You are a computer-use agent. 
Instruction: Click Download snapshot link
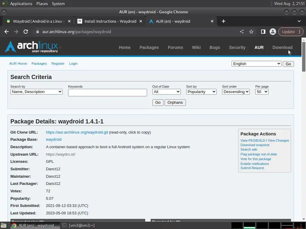(x=255, y=145)
